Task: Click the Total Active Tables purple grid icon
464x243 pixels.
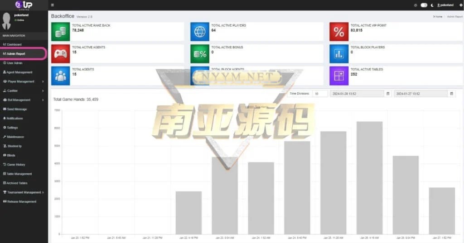Action: [338, 76]
